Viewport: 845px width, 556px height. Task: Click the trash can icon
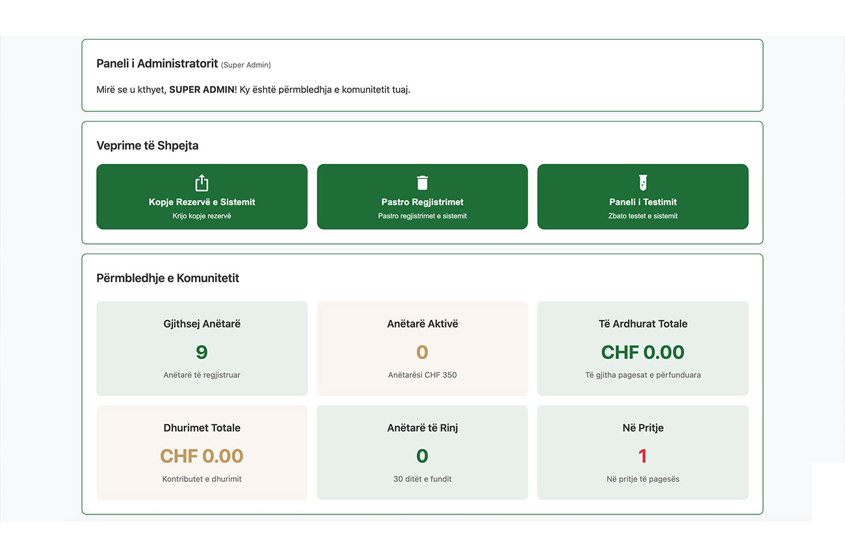[422, 183]
